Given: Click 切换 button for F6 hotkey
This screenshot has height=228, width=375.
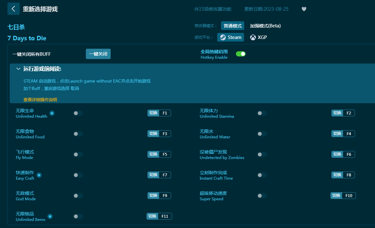Looking at the screenshot, I should click(337, 154).
